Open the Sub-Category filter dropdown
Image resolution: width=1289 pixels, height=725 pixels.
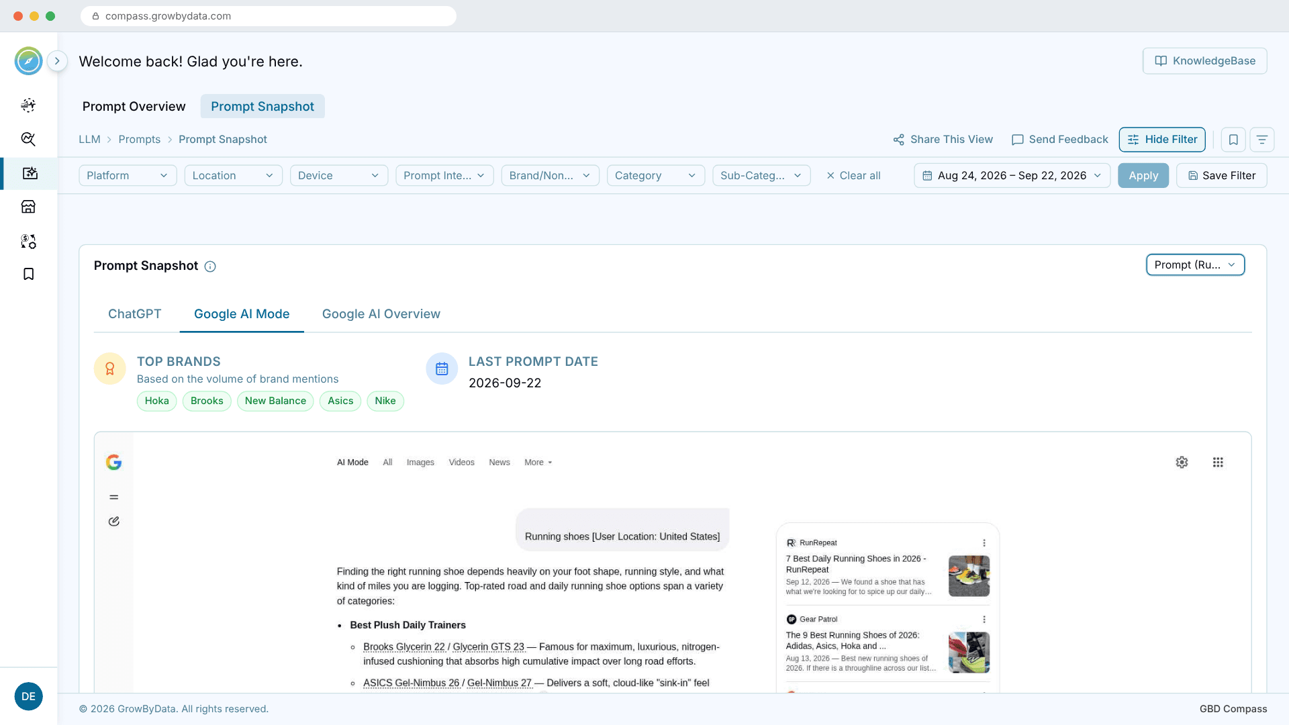point(761,175)
